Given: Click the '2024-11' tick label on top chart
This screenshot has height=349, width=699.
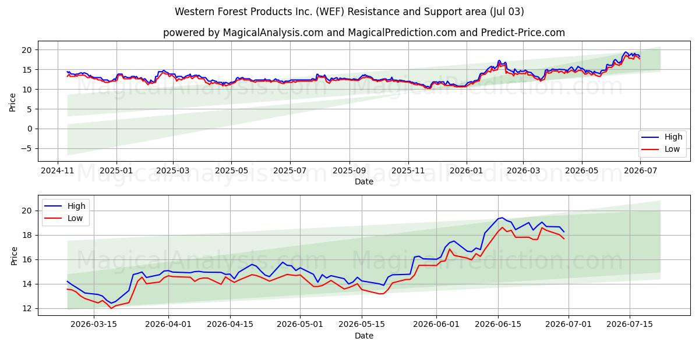Looking at the screenshot, I should pos(58,171).
